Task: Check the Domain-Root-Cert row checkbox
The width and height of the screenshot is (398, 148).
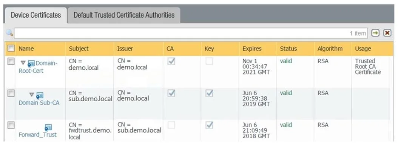Action: (11, 61)
